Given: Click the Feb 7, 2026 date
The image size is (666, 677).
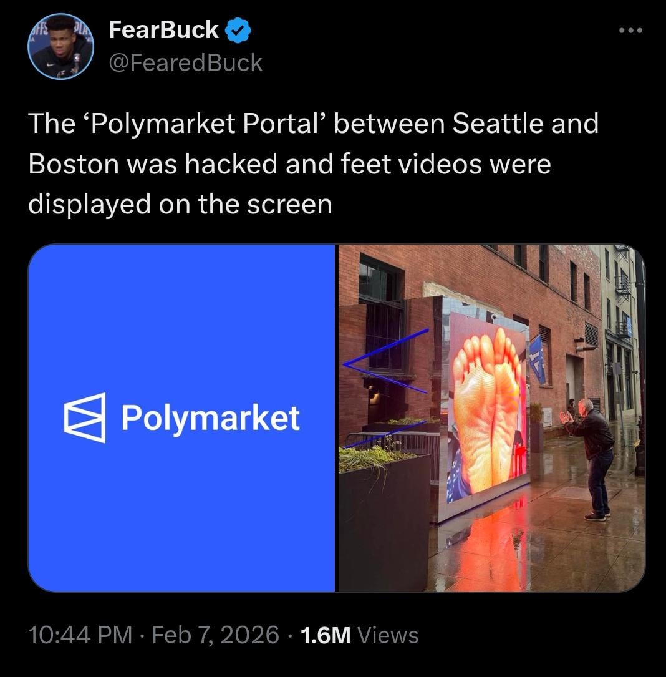Looking at the screenshot, I should click(215, 635).
